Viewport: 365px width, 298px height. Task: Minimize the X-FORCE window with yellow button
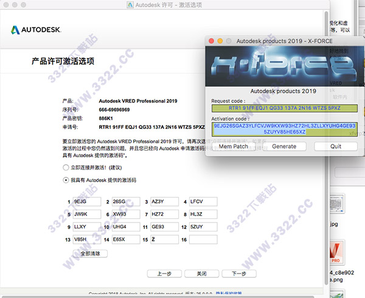(220, 41)
